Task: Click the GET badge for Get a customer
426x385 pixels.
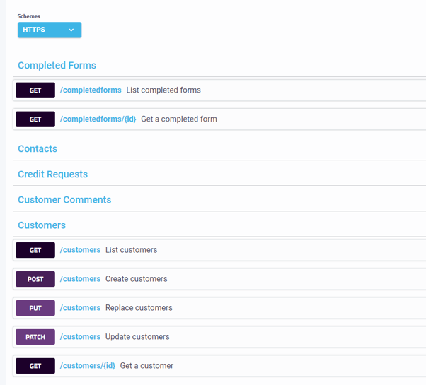Action: [35, 366]
